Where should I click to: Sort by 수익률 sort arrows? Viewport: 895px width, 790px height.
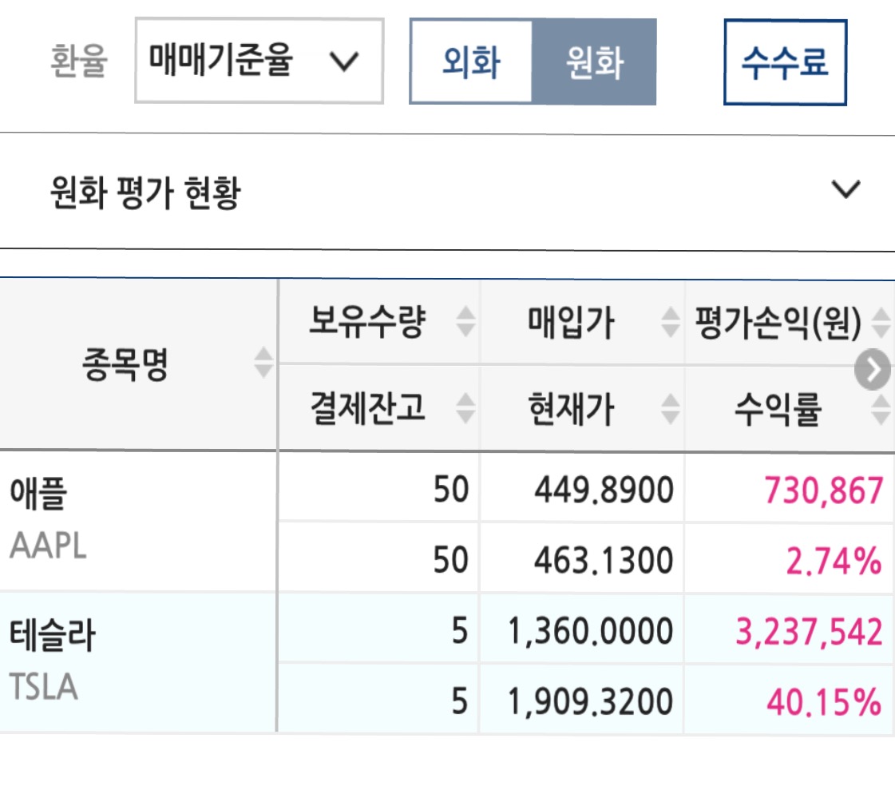[x=881, y=410]
